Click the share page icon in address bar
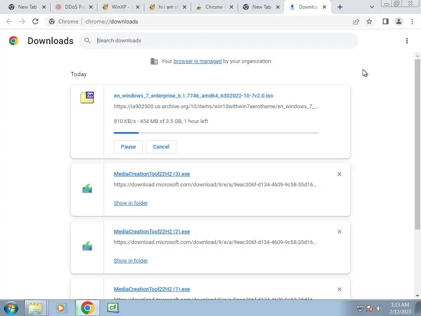 coord(356,21)
